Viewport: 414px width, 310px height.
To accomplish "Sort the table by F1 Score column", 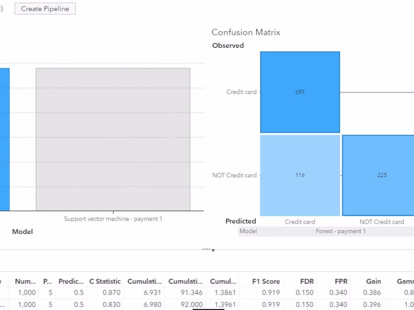I will 266,281.
